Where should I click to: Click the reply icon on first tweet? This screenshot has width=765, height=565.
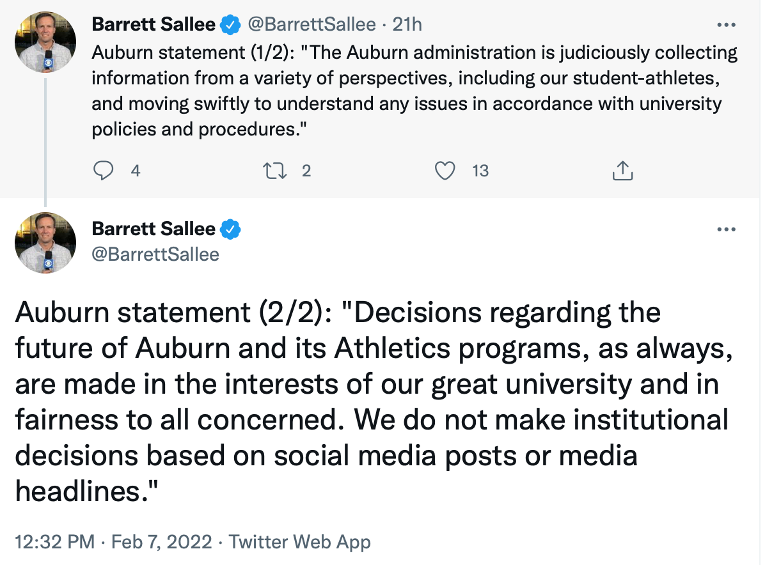coord(104,171)
